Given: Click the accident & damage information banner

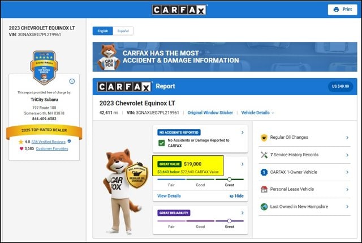Looking at the screenshot, I should pyautogui.click(x=225, y=57).
